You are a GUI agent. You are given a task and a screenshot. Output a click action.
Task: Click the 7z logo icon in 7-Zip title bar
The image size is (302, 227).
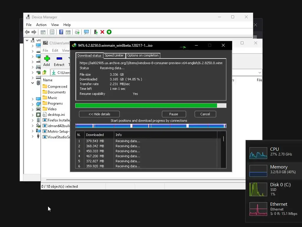pyautogui.click(x=45, y=43)
